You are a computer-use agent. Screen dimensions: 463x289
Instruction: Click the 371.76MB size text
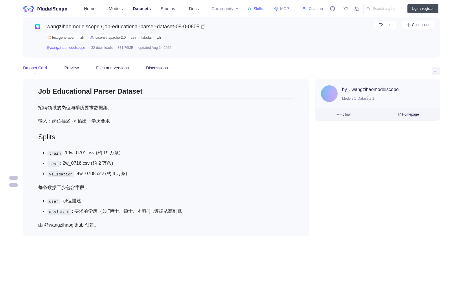pyautogui.click(x=125, y=48)
